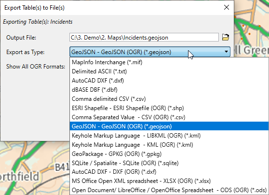269x195 pixels.
Task: Select AutoCAD DXF - DXF (OGR) entry
Action: point(169,172)
